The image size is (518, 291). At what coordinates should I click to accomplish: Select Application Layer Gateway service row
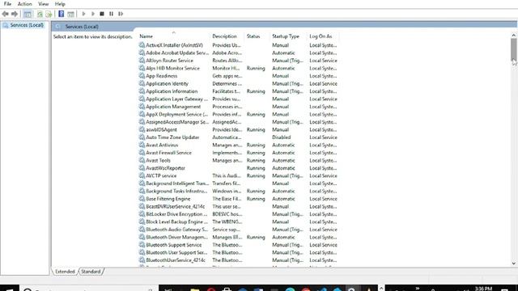point(238,99)
